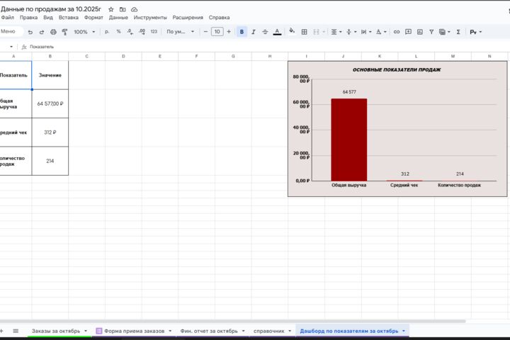This screenshot has width=510, height=340.
Task: Increase font size with plus button
Action: tap(229, 32)
